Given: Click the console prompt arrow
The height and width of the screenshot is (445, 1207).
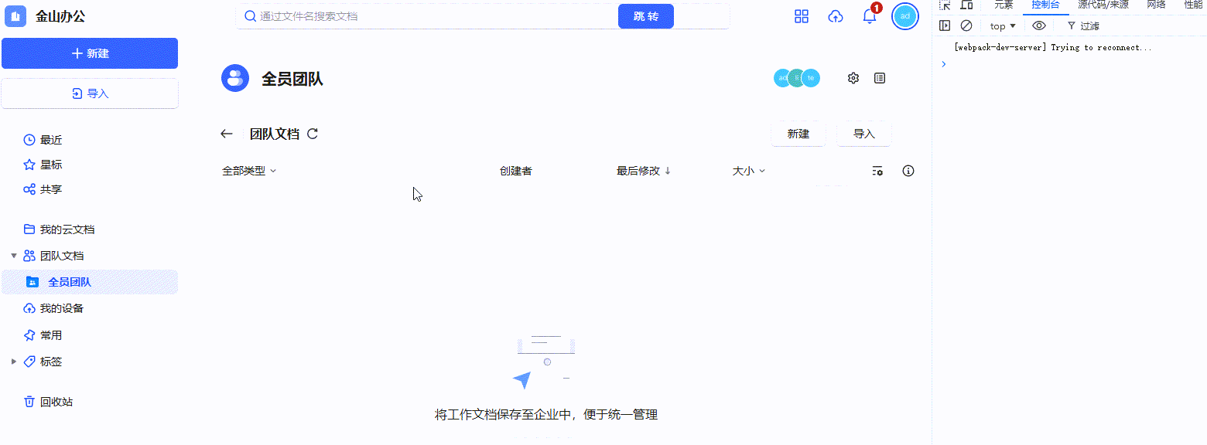Looking at the screenshot, I should (x=943, y=64).
